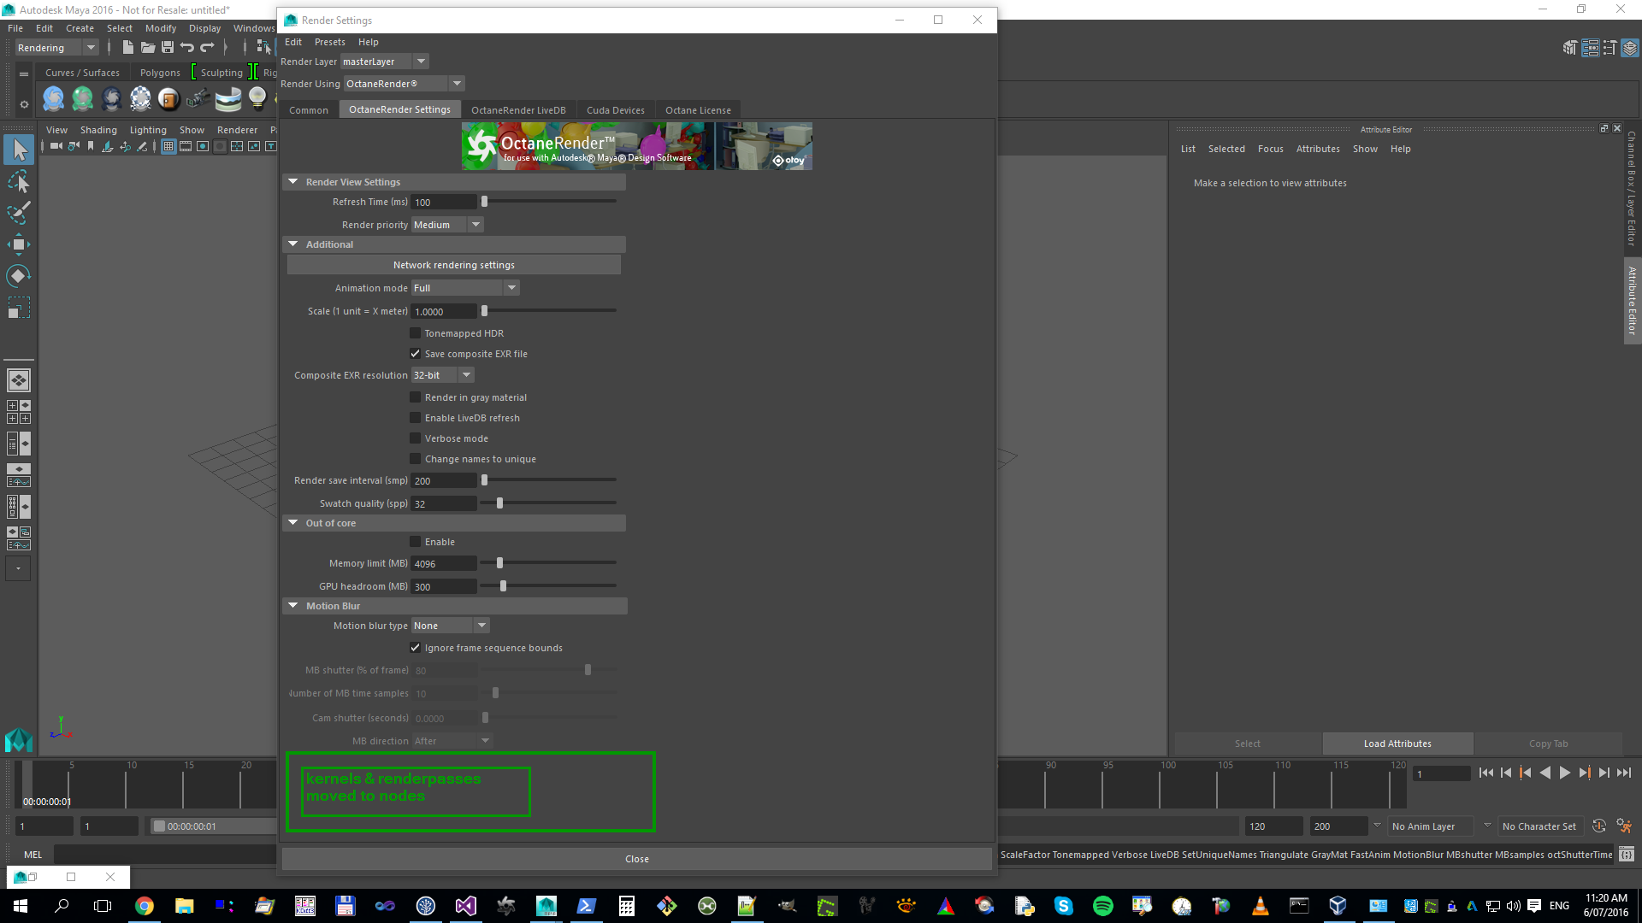Adjust the Swatch quality slider handle
The width and height of the screenshot is (1642, 923).
click(500, 503)
